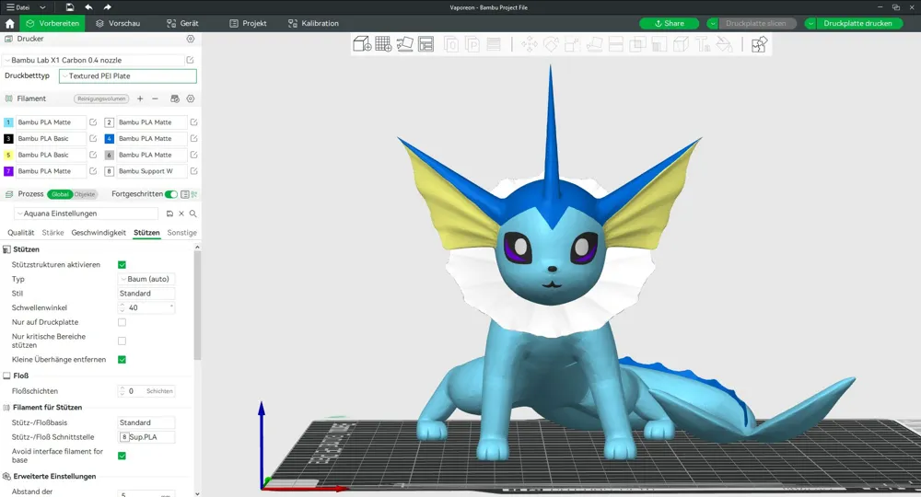Select the Scale tool in the toolbar

pos(573,44)
